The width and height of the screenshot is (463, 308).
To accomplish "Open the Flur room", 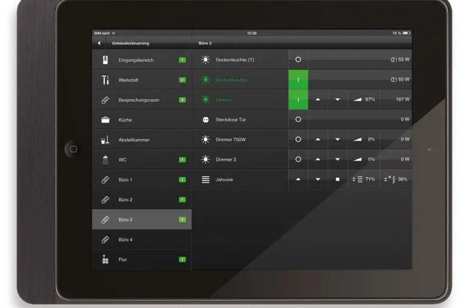I will (142, 259).
